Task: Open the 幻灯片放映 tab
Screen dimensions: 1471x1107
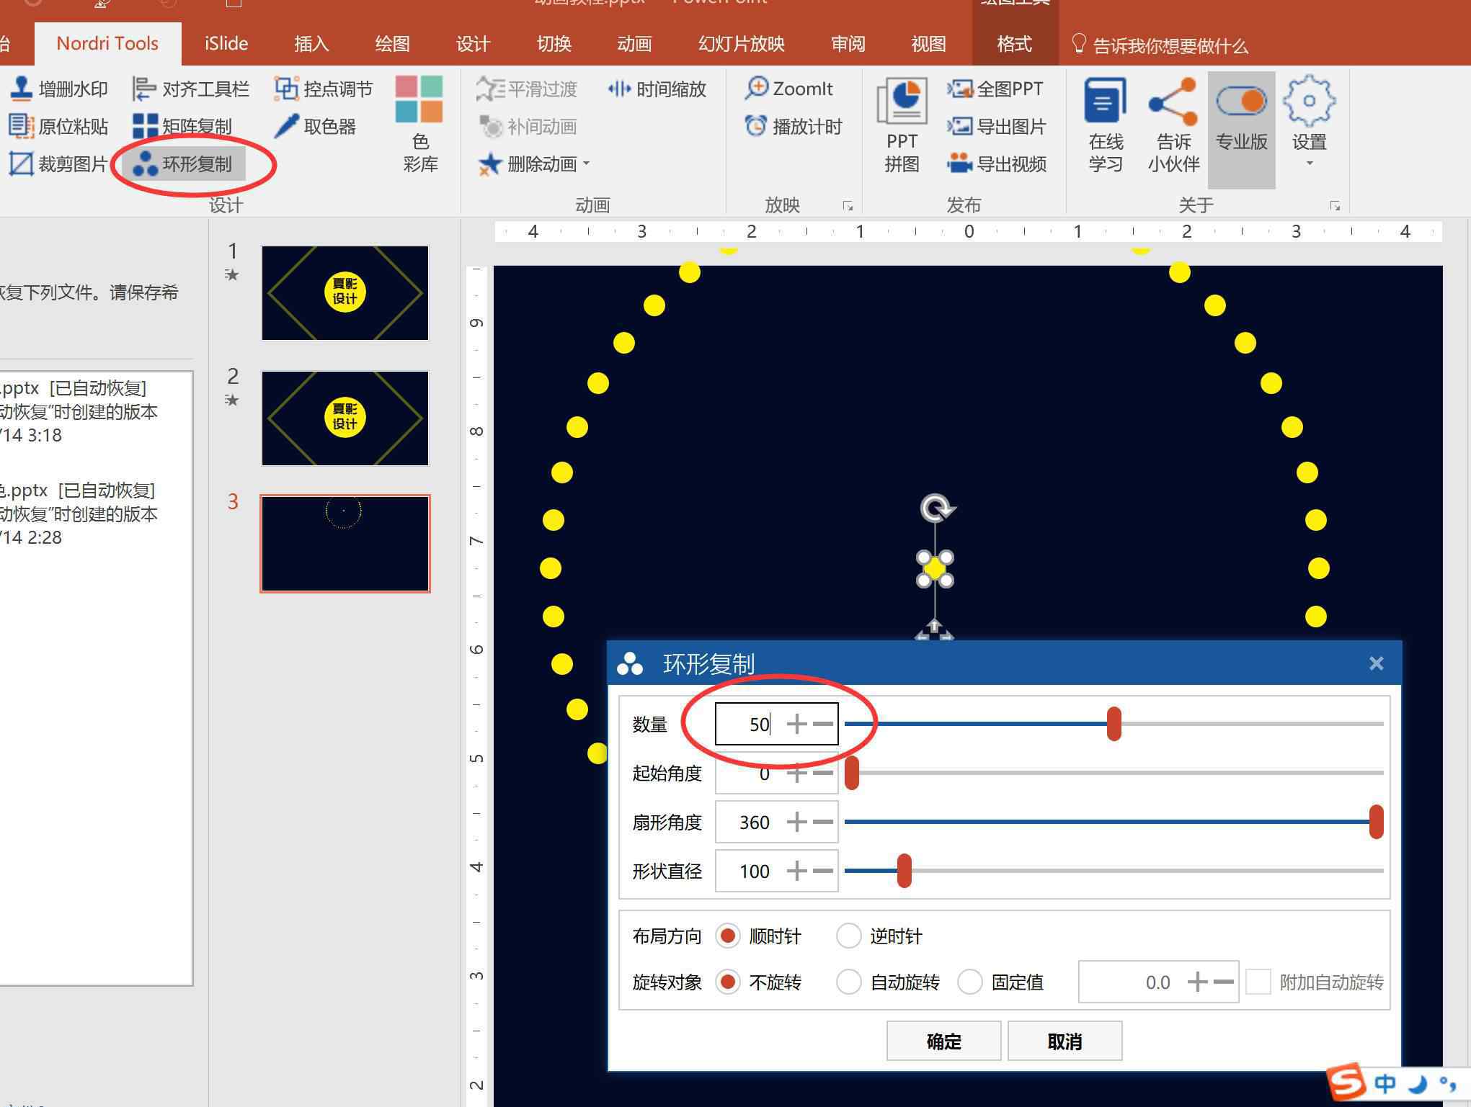Action: (740, 44)
